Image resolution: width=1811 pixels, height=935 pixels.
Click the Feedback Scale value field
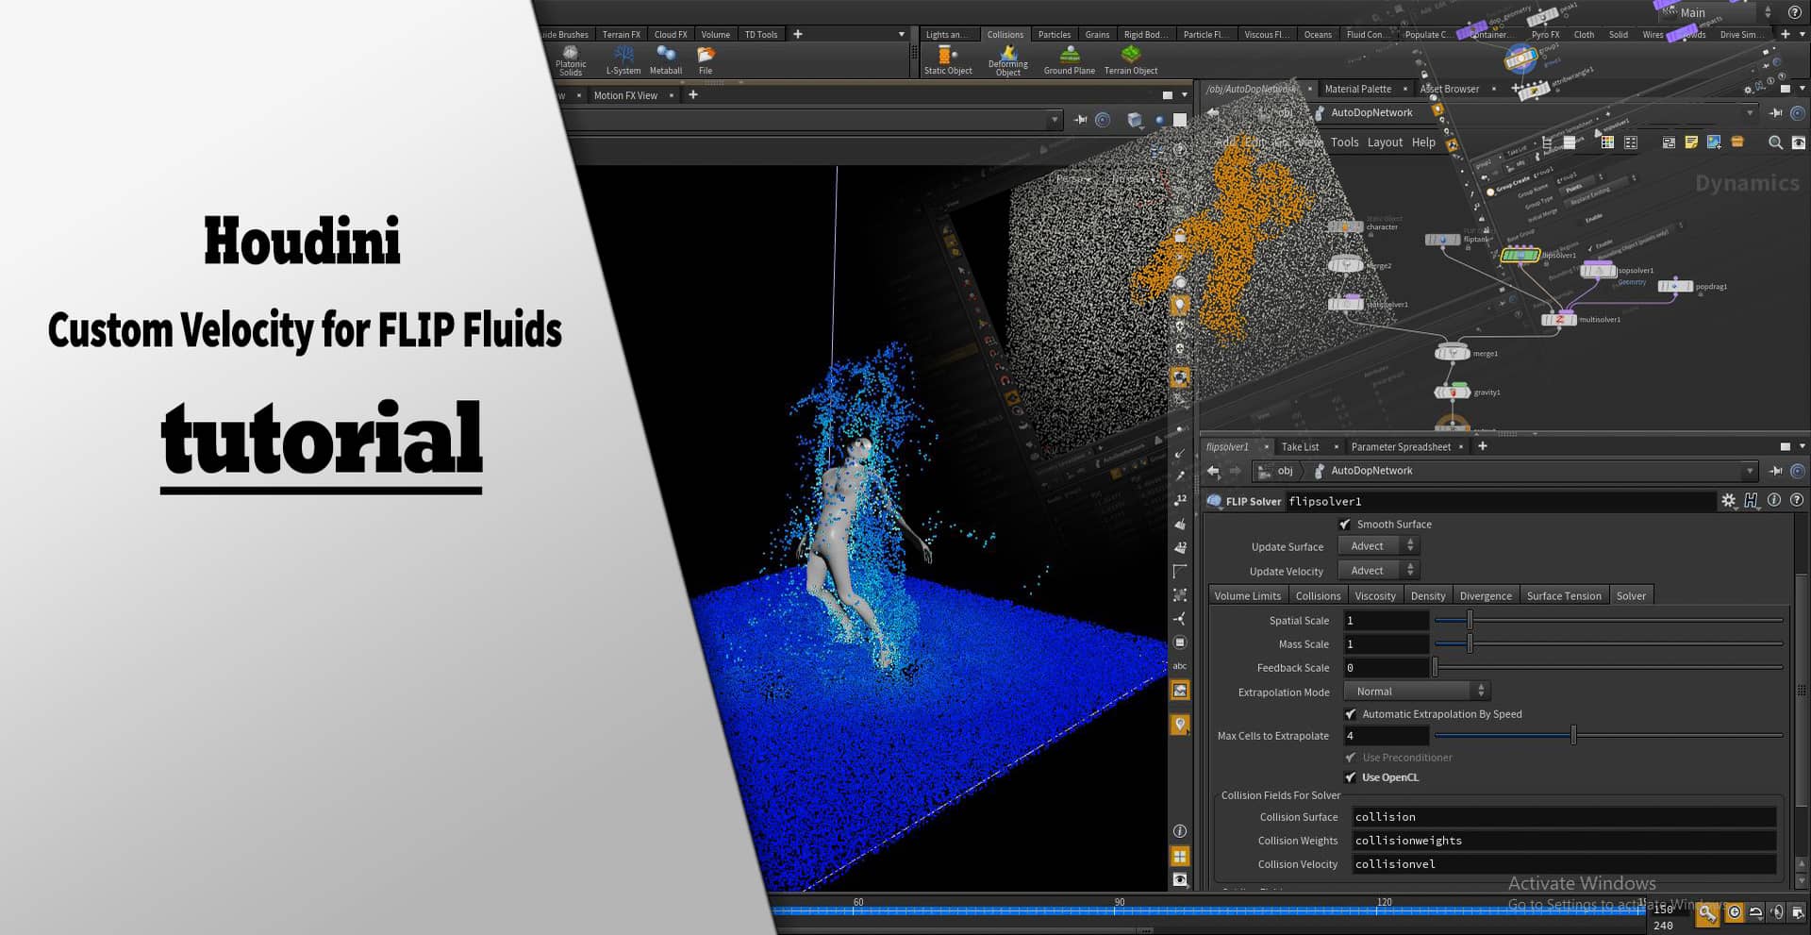pyautogui.click(x=1386, y=668)
